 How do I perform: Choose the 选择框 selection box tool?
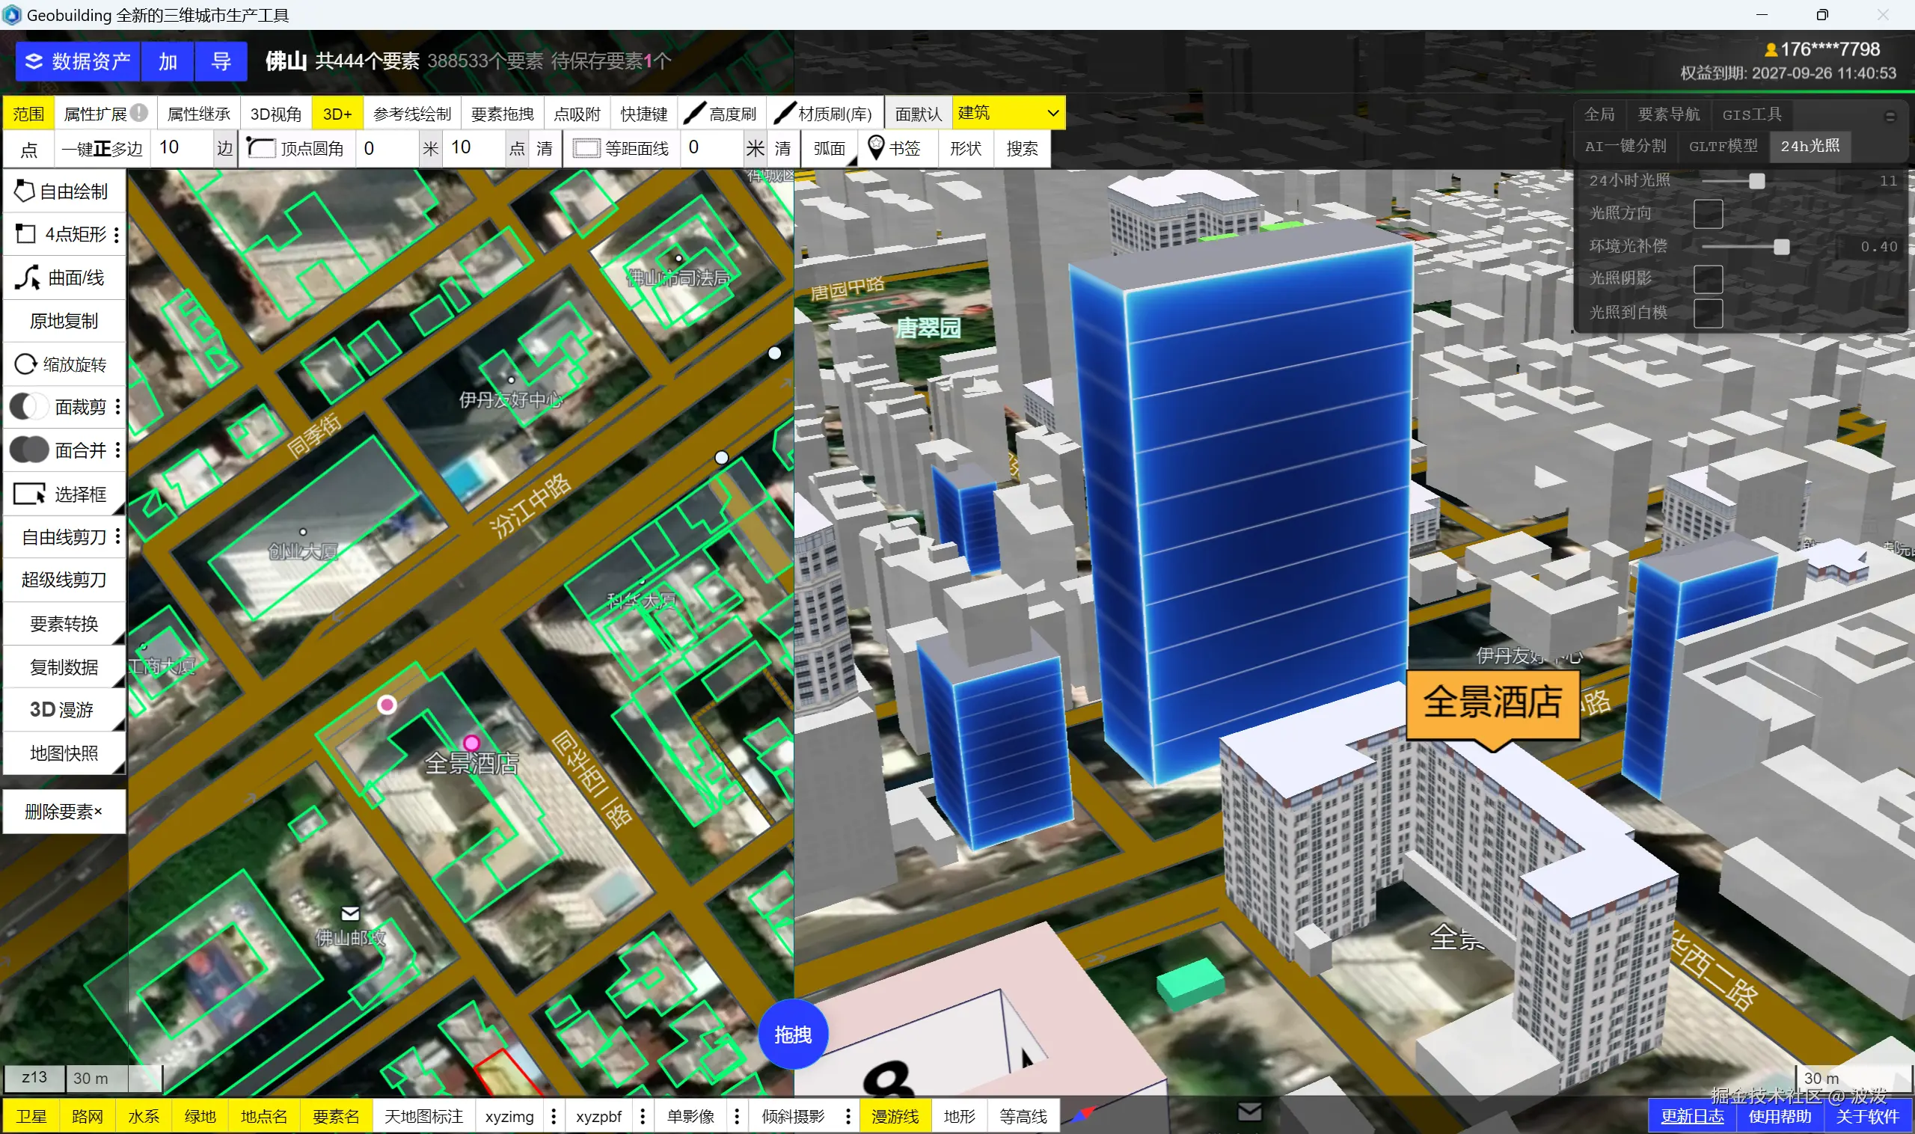tap(64, 494)
